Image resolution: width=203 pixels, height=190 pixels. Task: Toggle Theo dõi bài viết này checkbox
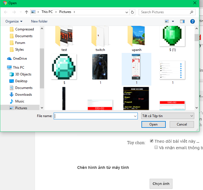(151, 141)
